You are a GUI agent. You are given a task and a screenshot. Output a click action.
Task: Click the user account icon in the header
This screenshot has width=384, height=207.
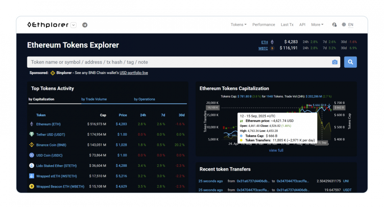(334, 25)
